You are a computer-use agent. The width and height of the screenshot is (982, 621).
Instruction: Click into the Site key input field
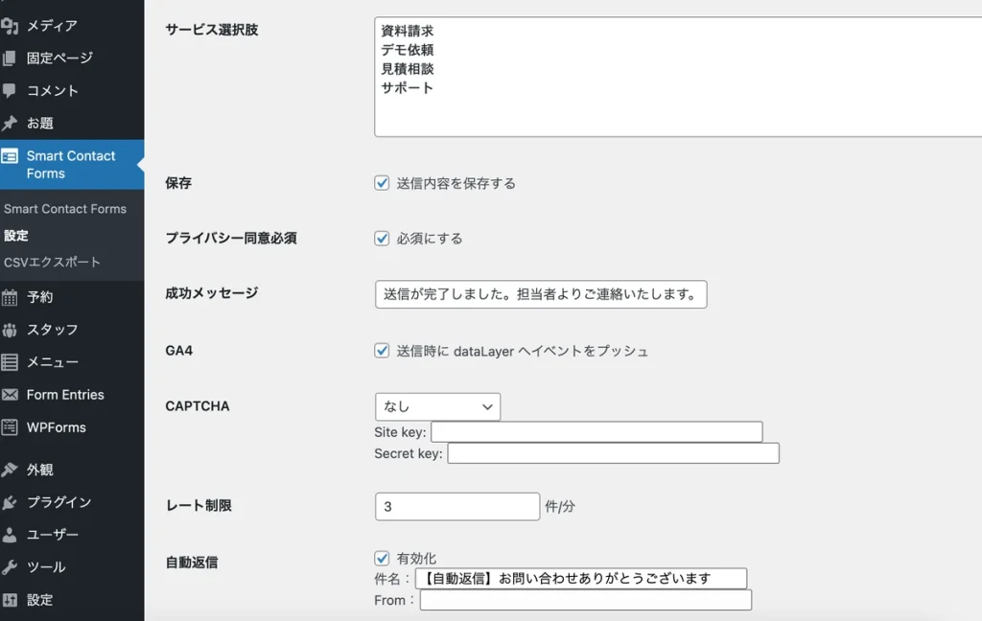[x=595, y=431]
